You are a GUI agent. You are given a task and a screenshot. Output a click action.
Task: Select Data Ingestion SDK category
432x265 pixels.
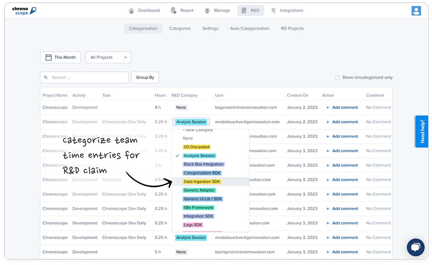[x=202, y=181]
